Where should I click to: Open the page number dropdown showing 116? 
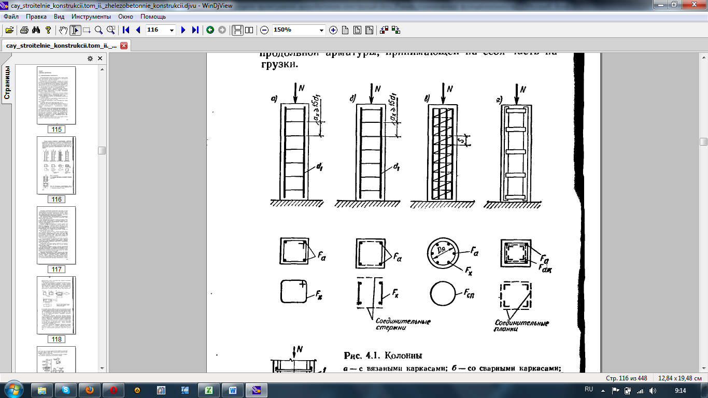tap(172, 30)
